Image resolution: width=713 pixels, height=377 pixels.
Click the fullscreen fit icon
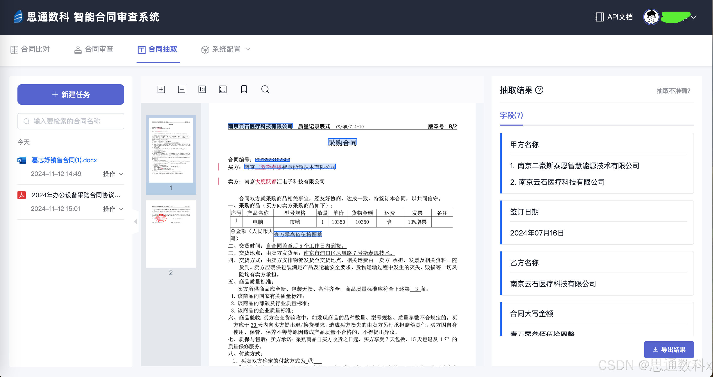click(x=223, y=89)
